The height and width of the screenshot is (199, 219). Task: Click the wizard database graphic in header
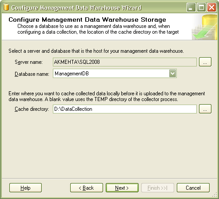pyautogui.click(x=204, y=27)
